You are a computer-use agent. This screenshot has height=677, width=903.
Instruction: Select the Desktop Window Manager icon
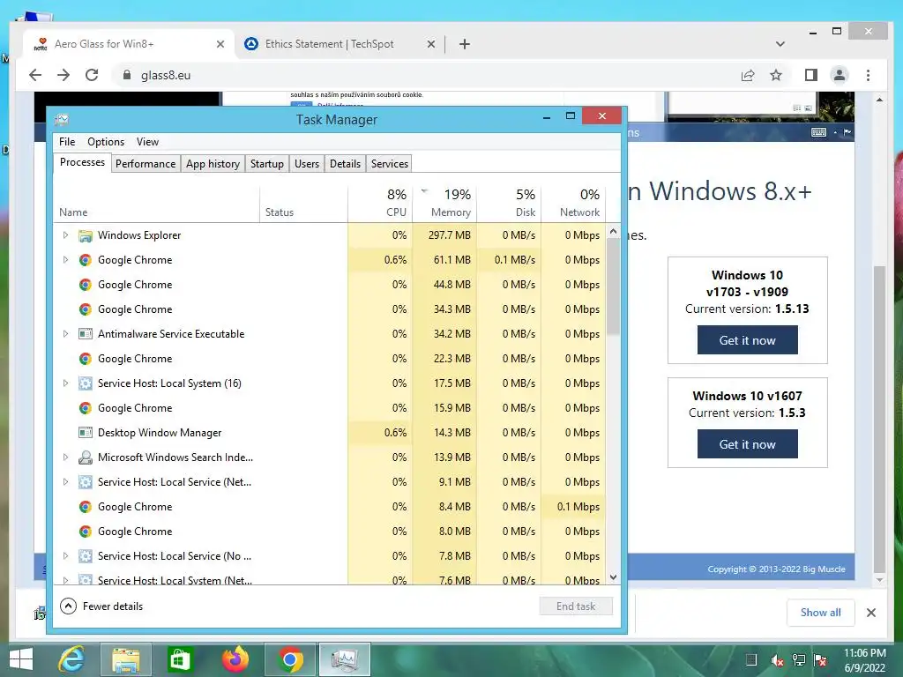[x=86, y=432]
